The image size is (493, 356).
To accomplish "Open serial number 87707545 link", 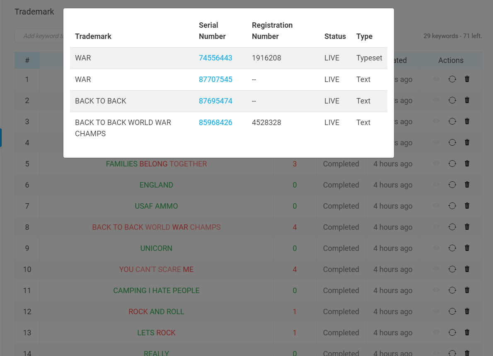I will [x=215, y=79].
